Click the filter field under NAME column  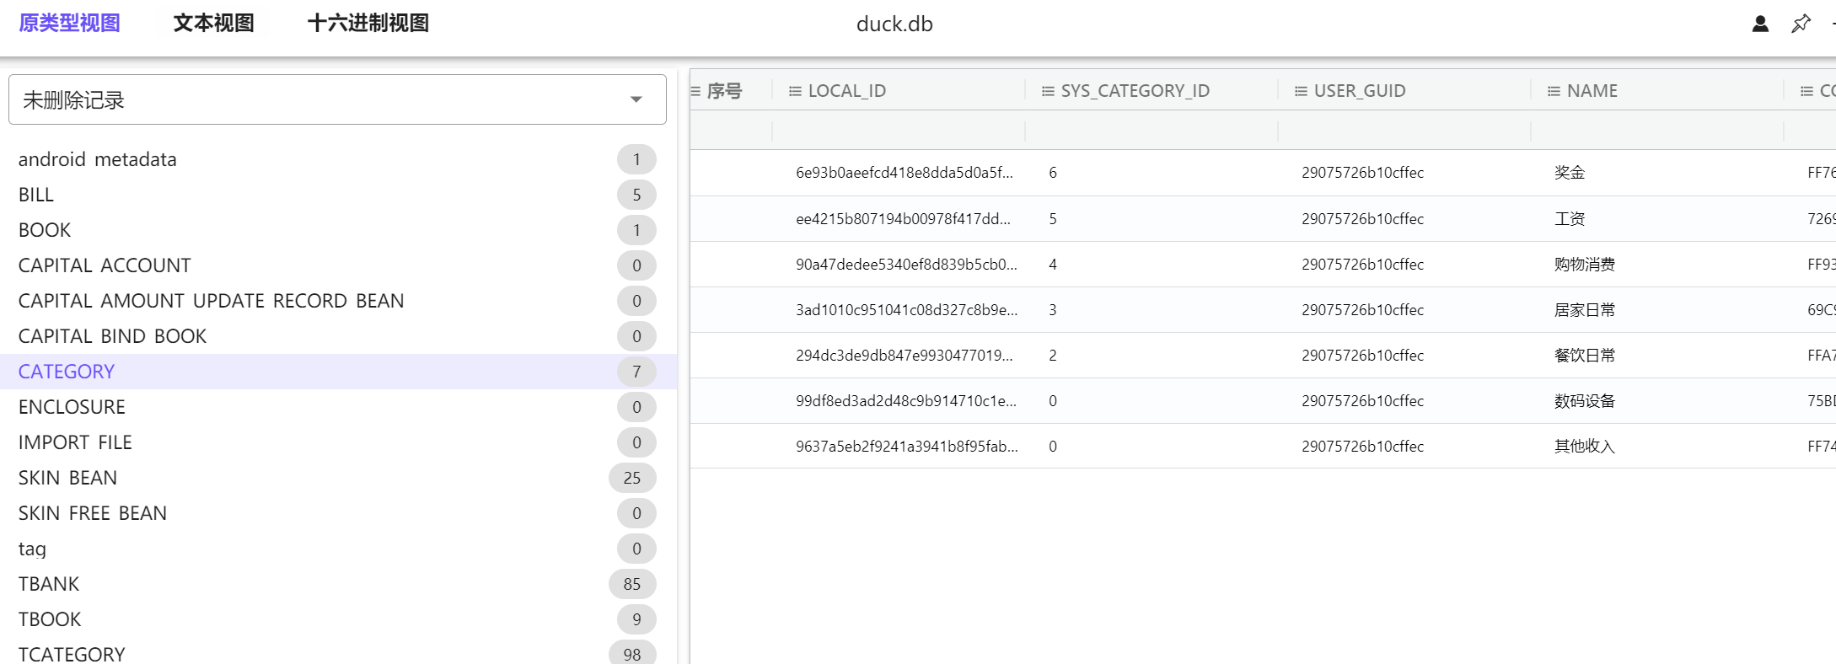click(1656, 131)
